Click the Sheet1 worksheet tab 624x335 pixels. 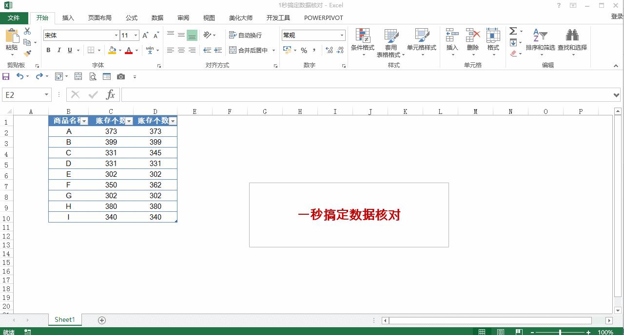point(64,320)
